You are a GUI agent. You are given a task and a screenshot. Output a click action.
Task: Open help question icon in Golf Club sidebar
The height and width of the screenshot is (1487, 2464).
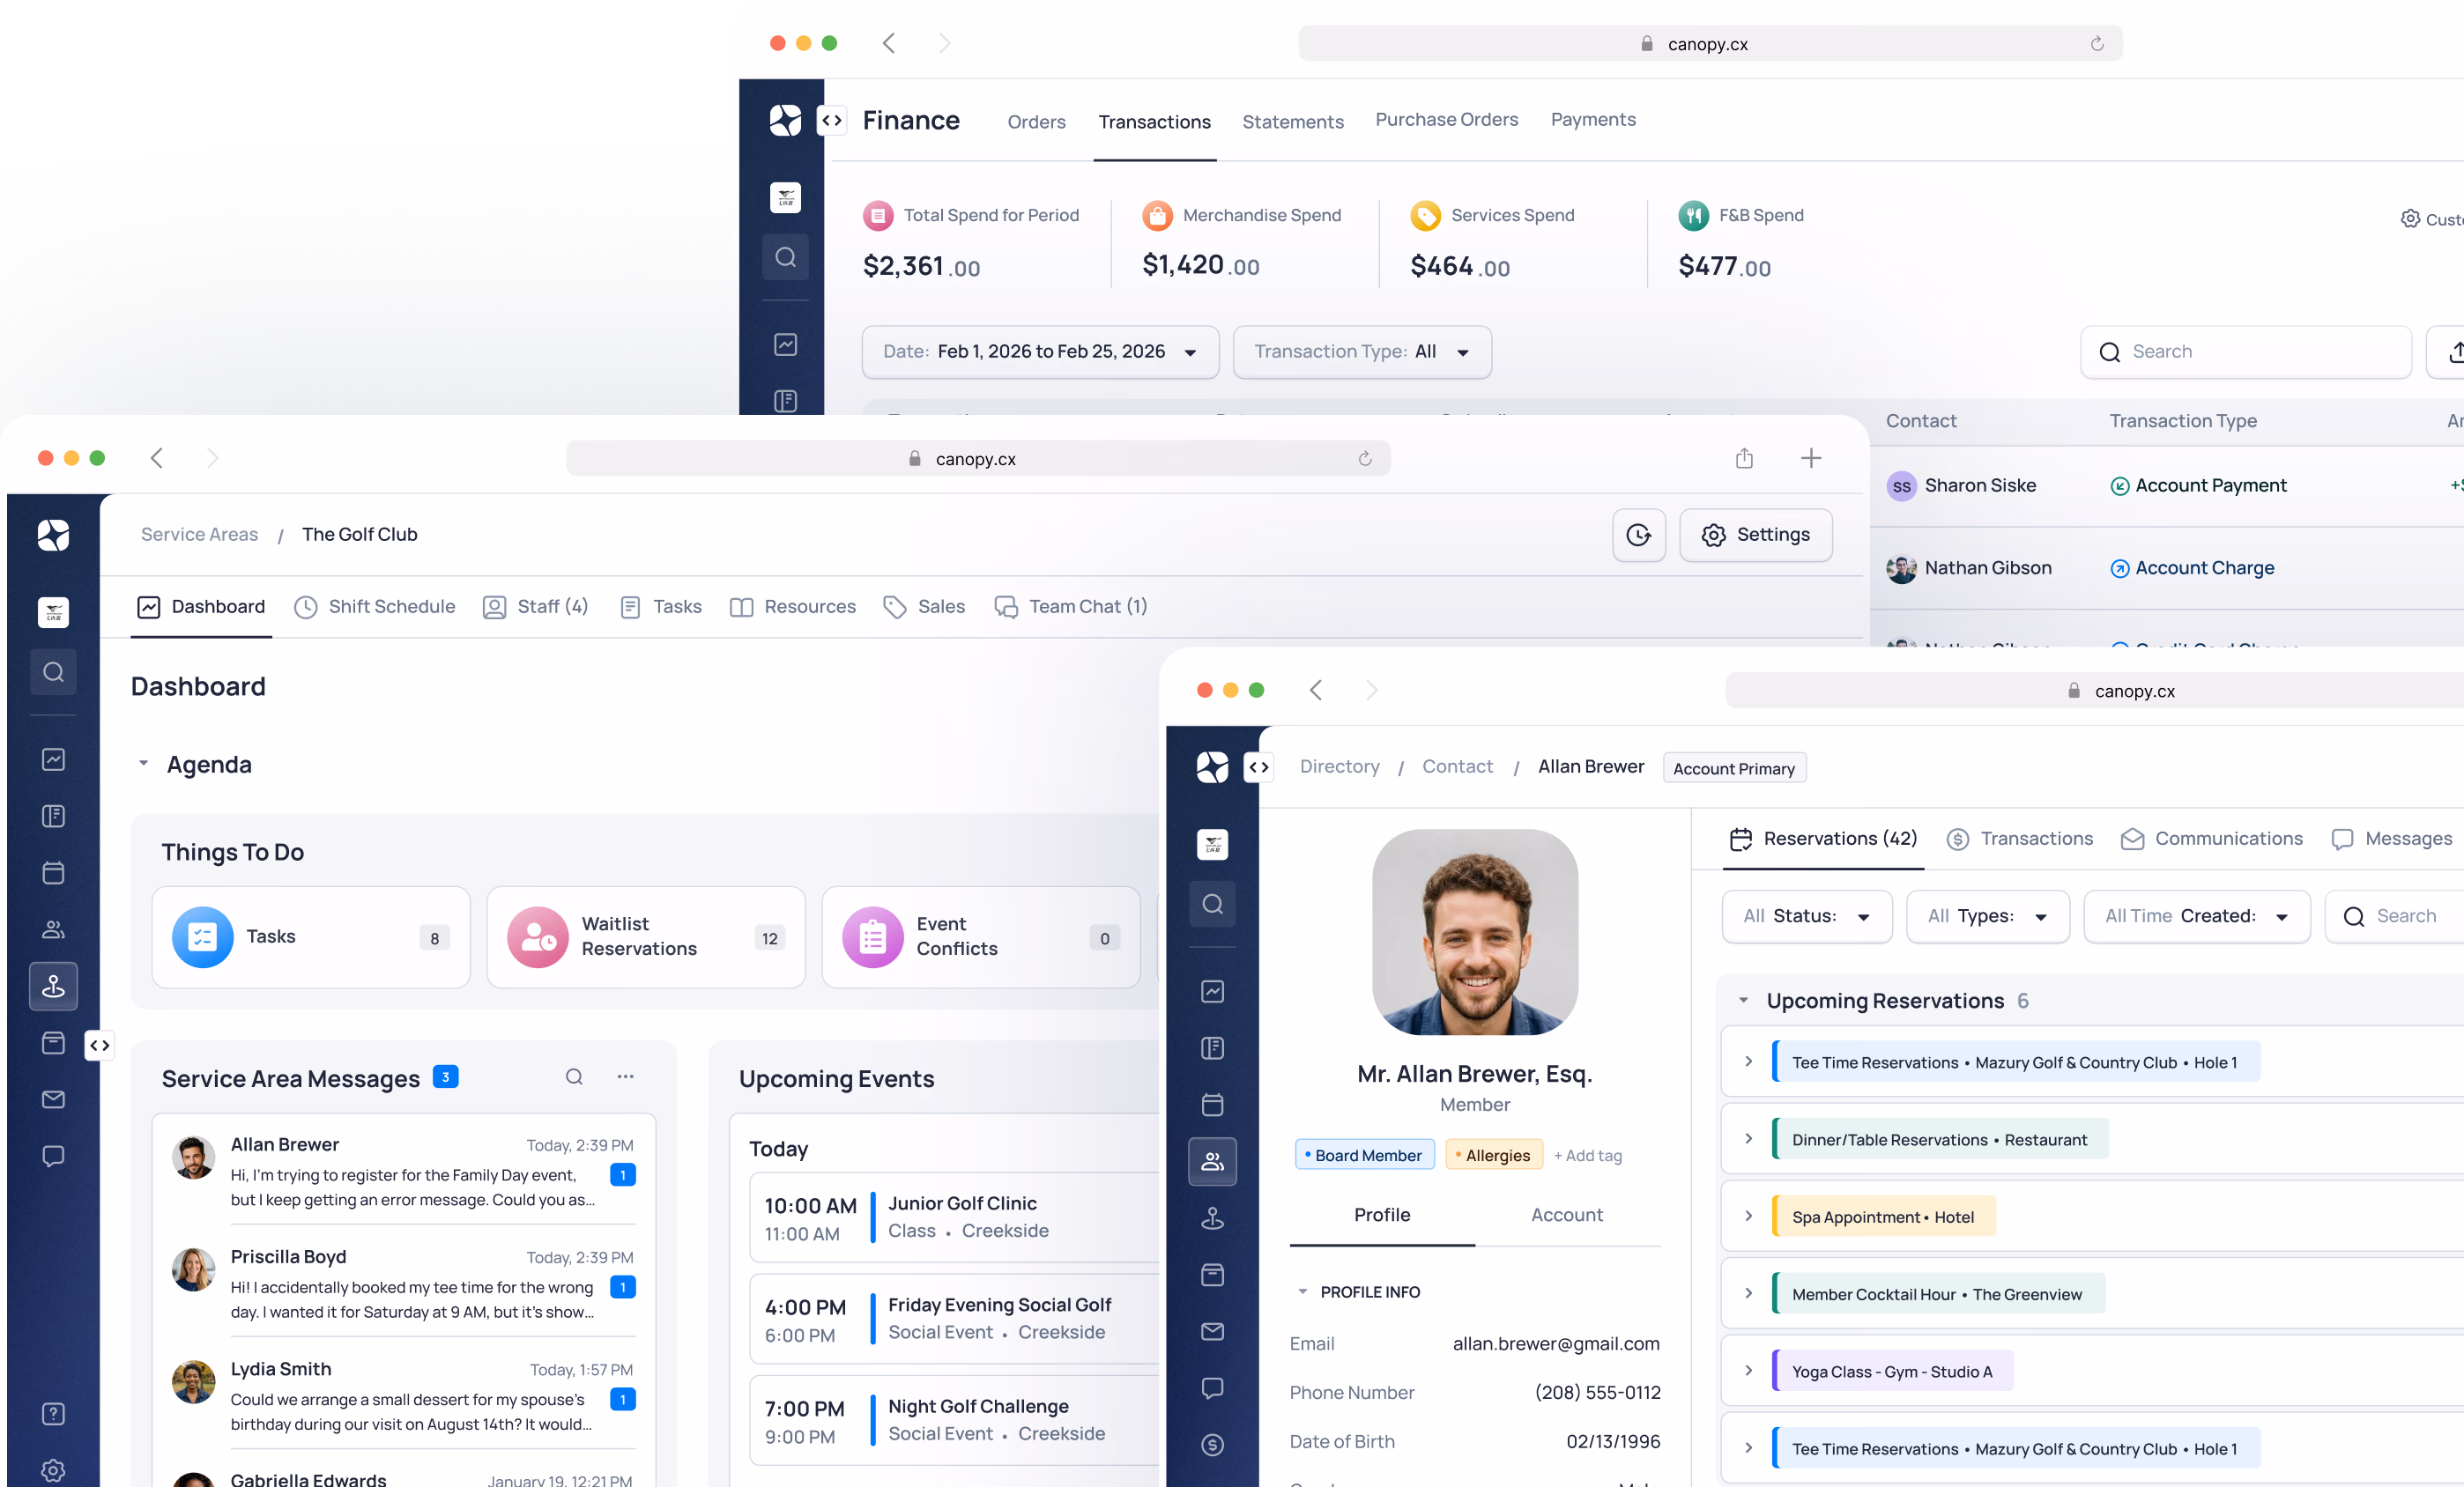(53, 1413)
